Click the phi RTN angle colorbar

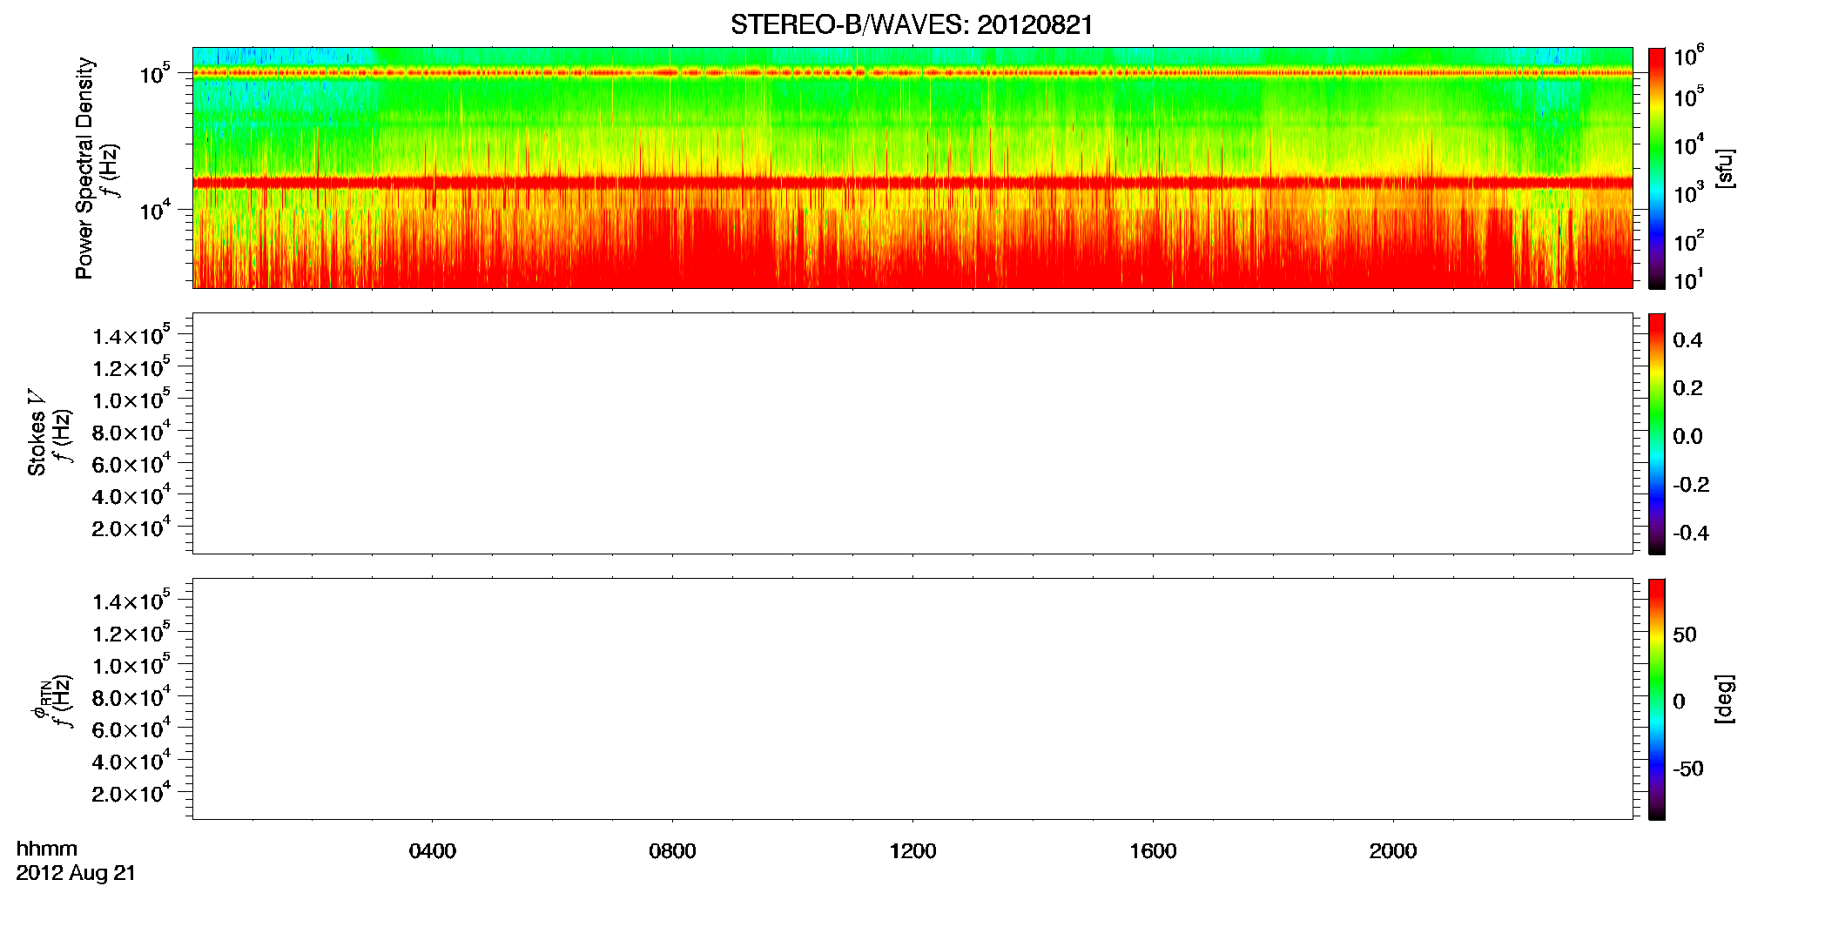[1657, 699]
